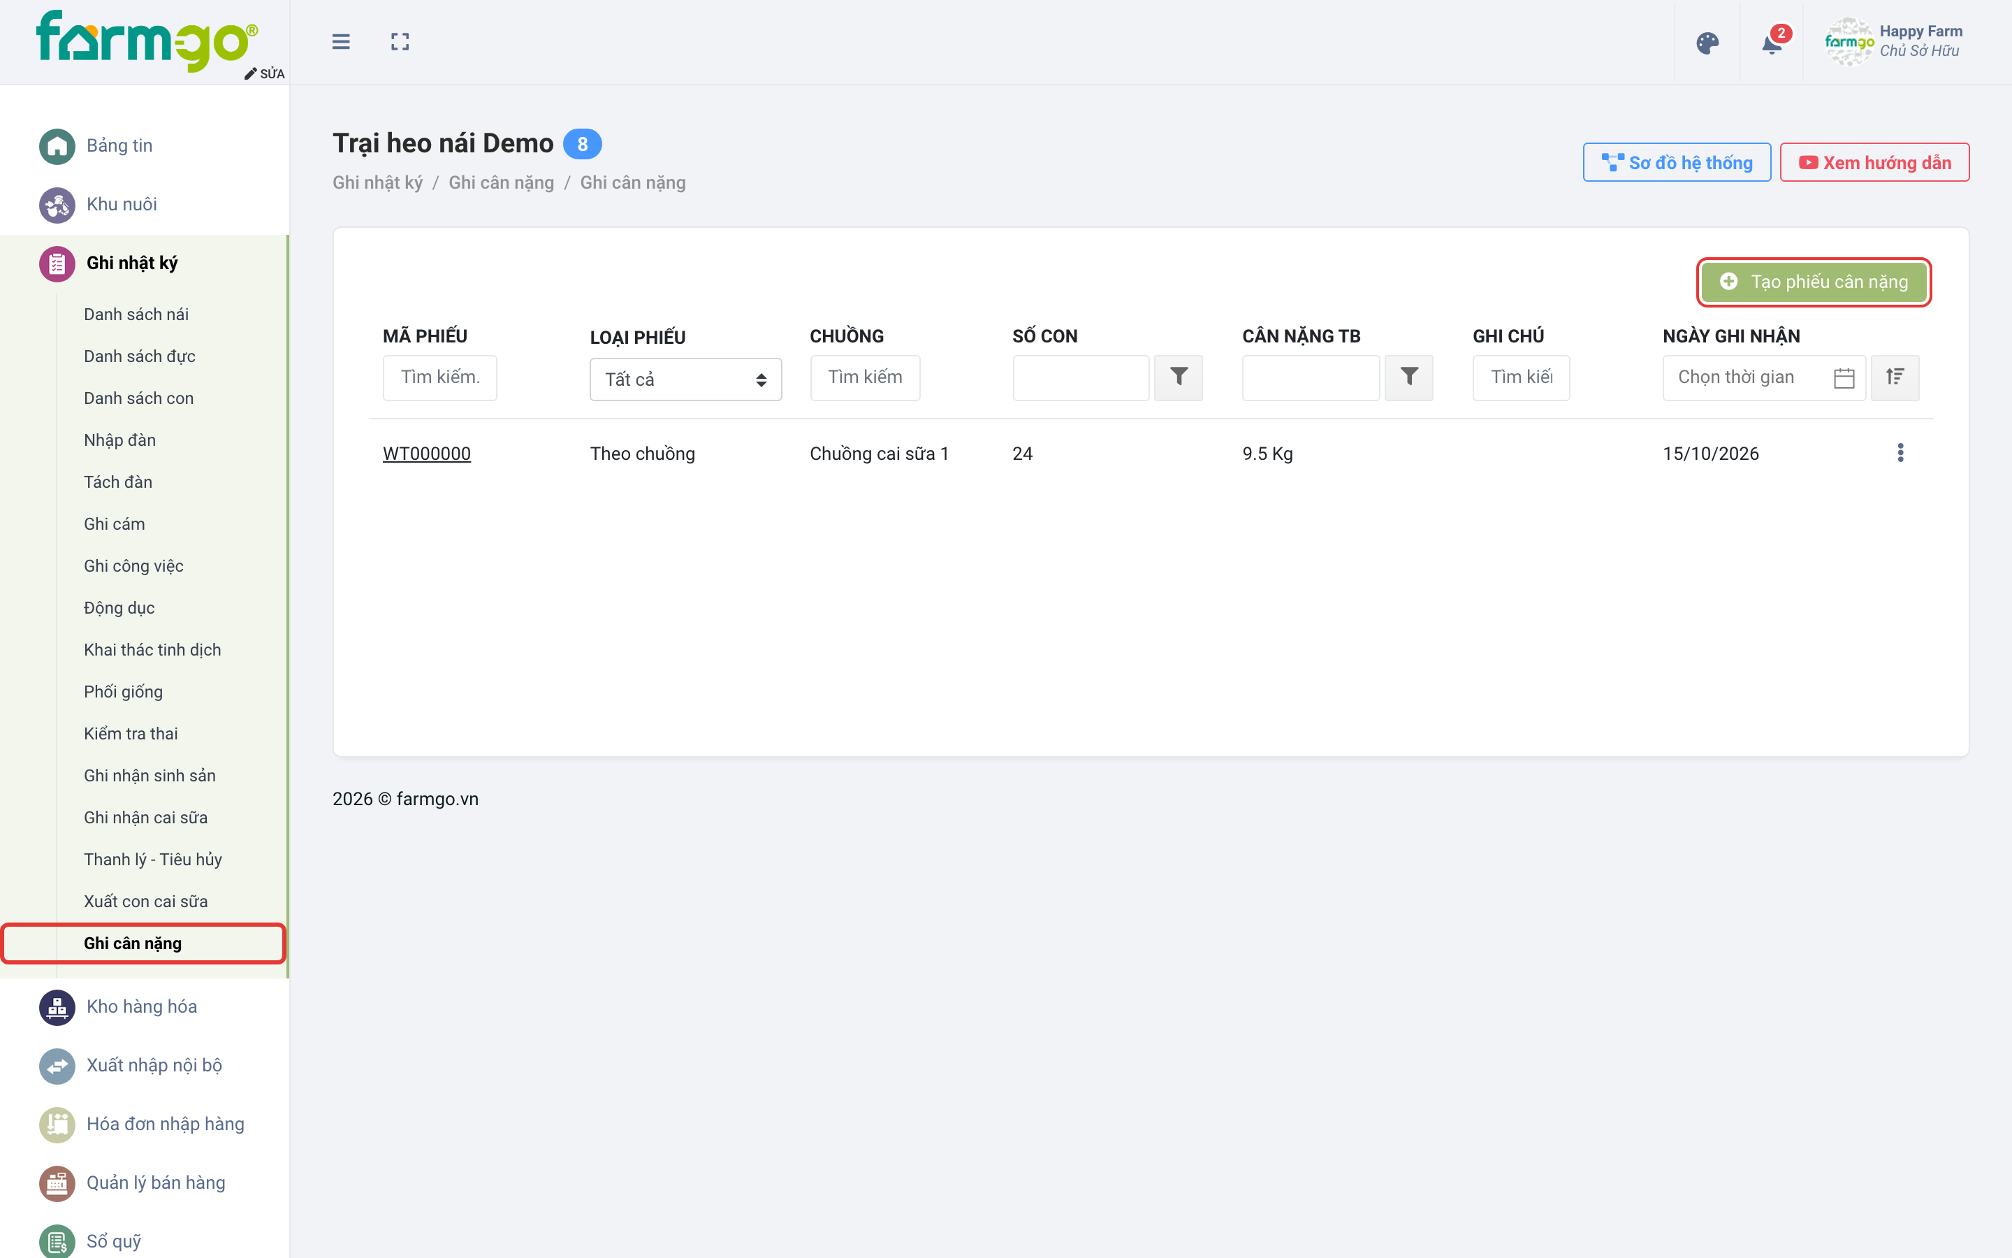Open the Hóa đơn nhập hàng icon
The width and height of the screenshot is (2012, 1258).
(x=57, y=1125)
